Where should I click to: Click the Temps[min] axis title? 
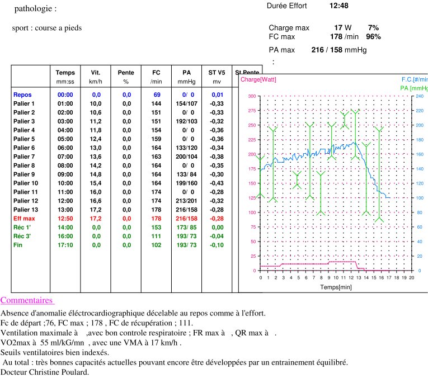click(336, 286)
